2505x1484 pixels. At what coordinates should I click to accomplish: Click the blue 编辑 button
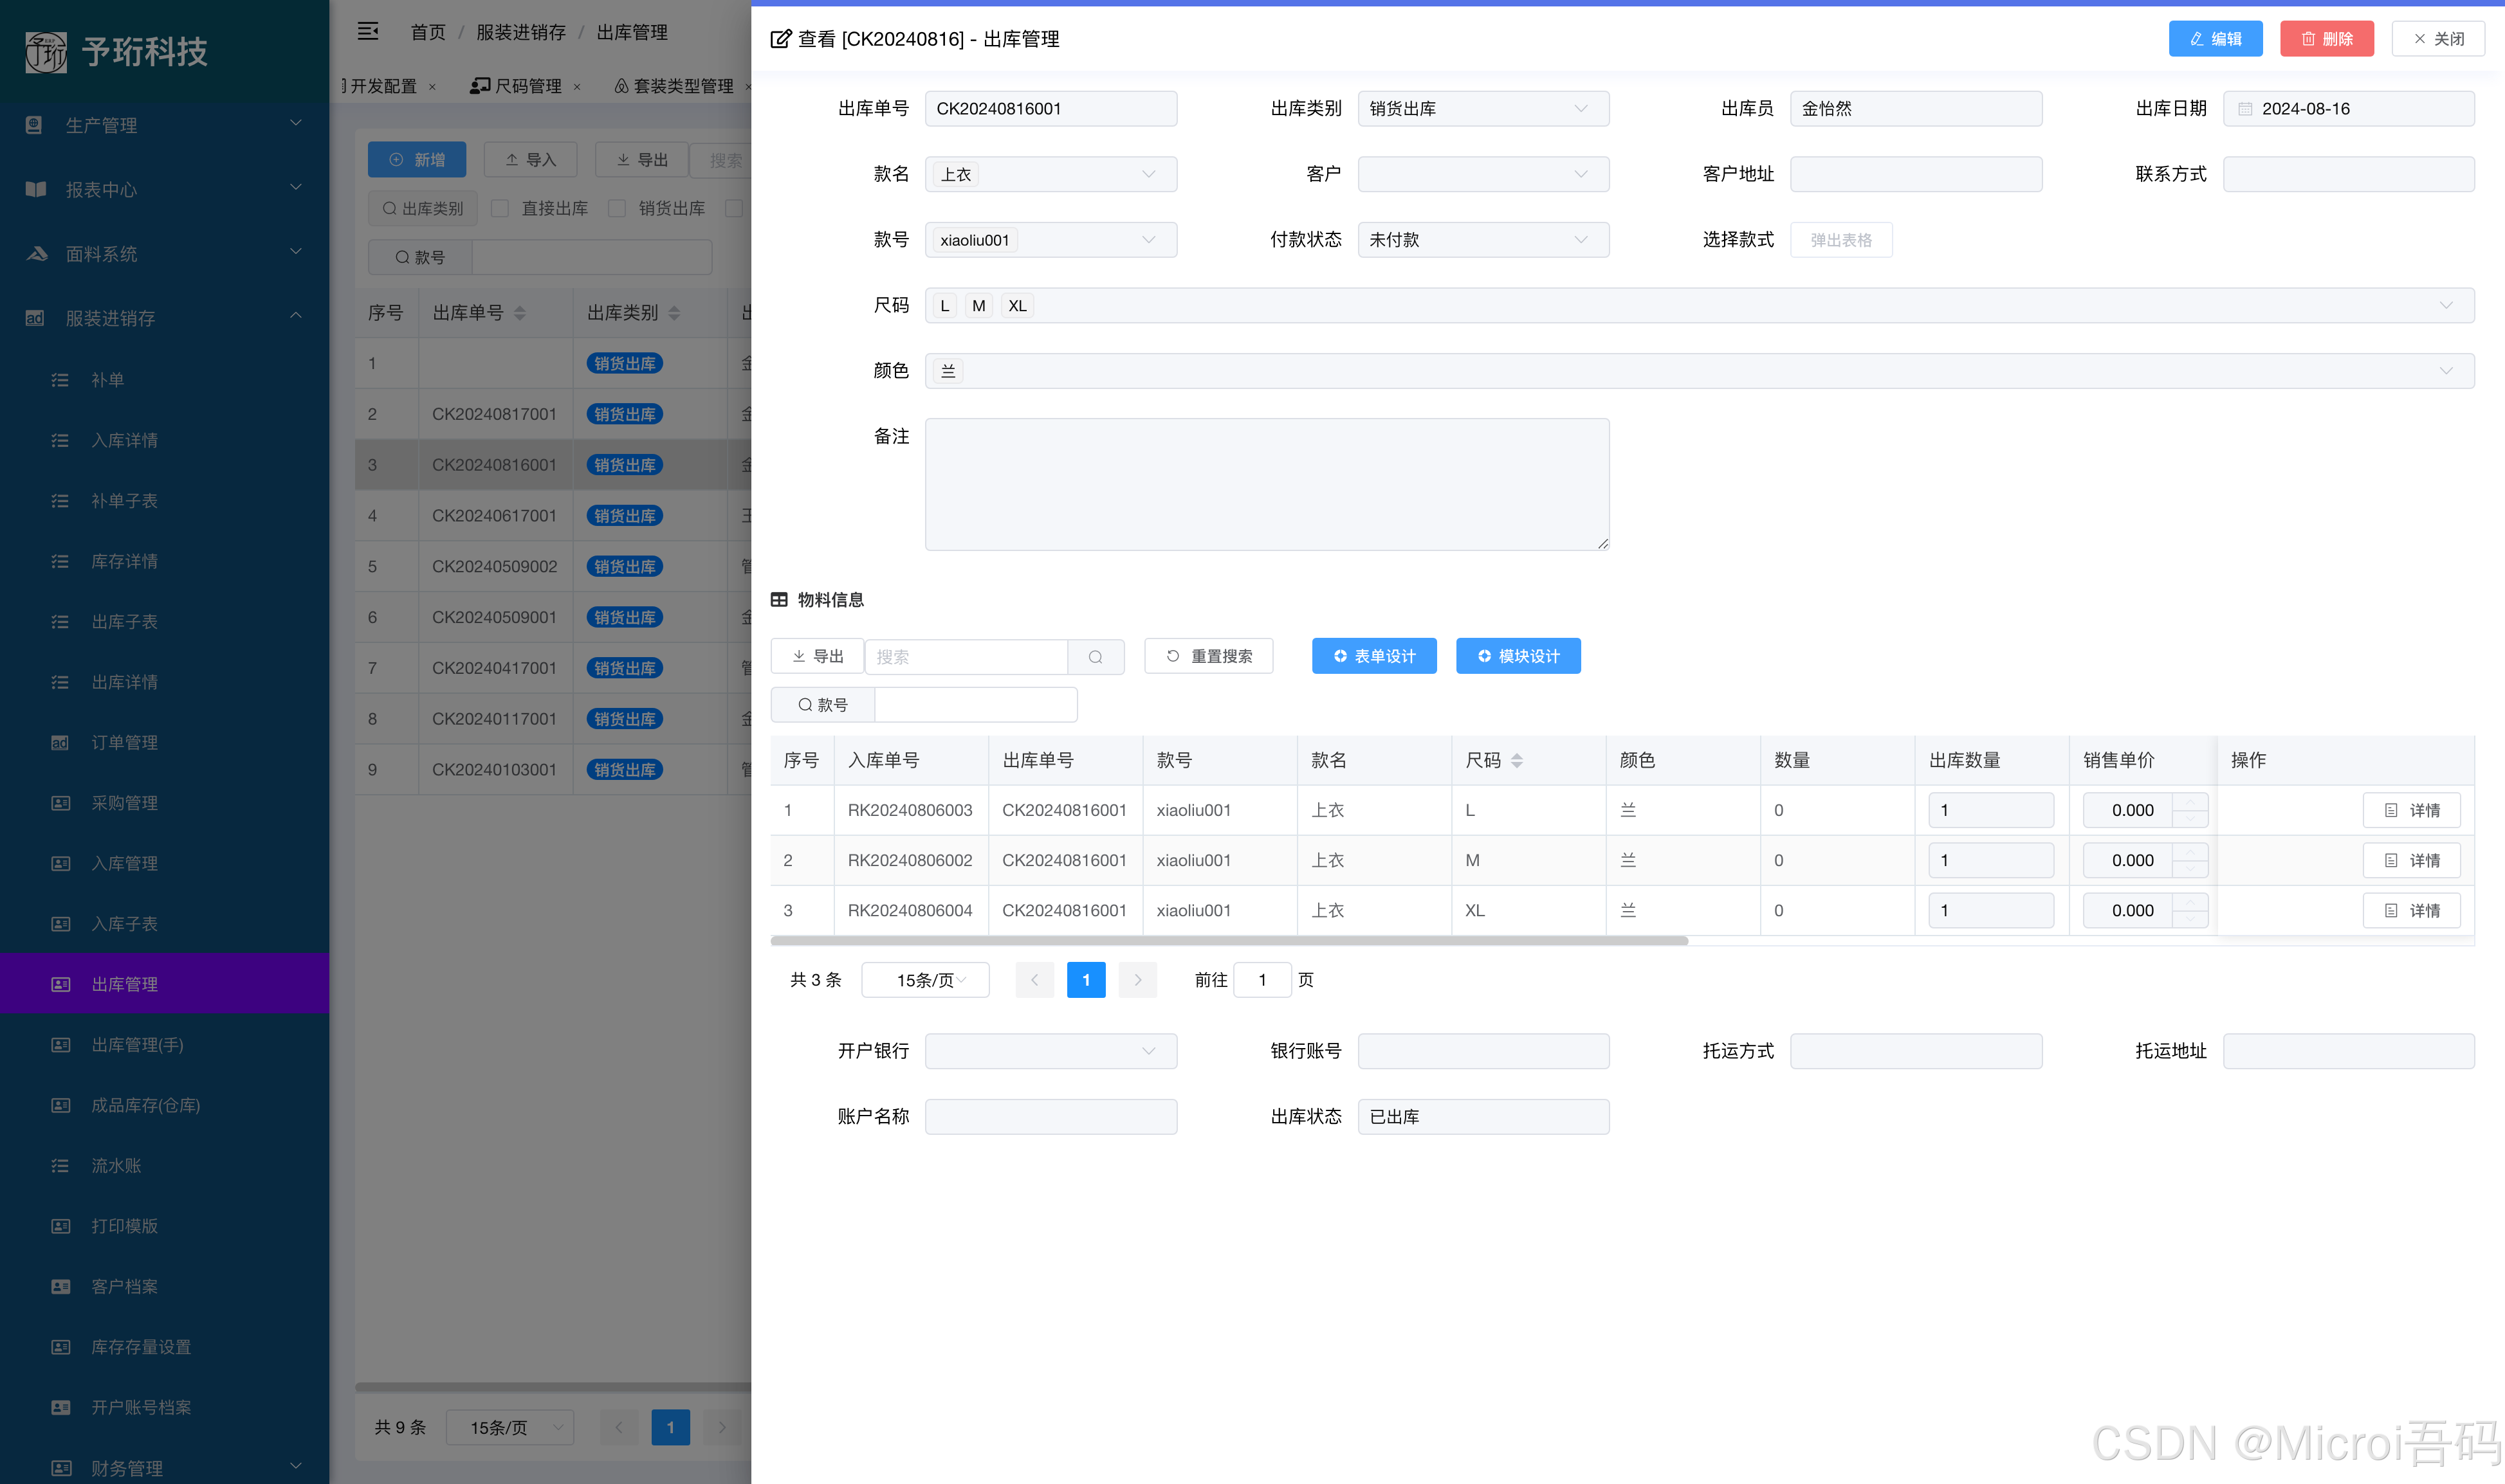2215,39
